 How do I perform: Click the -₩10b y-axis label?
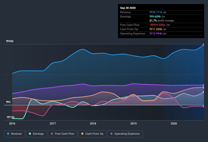coord(10,117)
